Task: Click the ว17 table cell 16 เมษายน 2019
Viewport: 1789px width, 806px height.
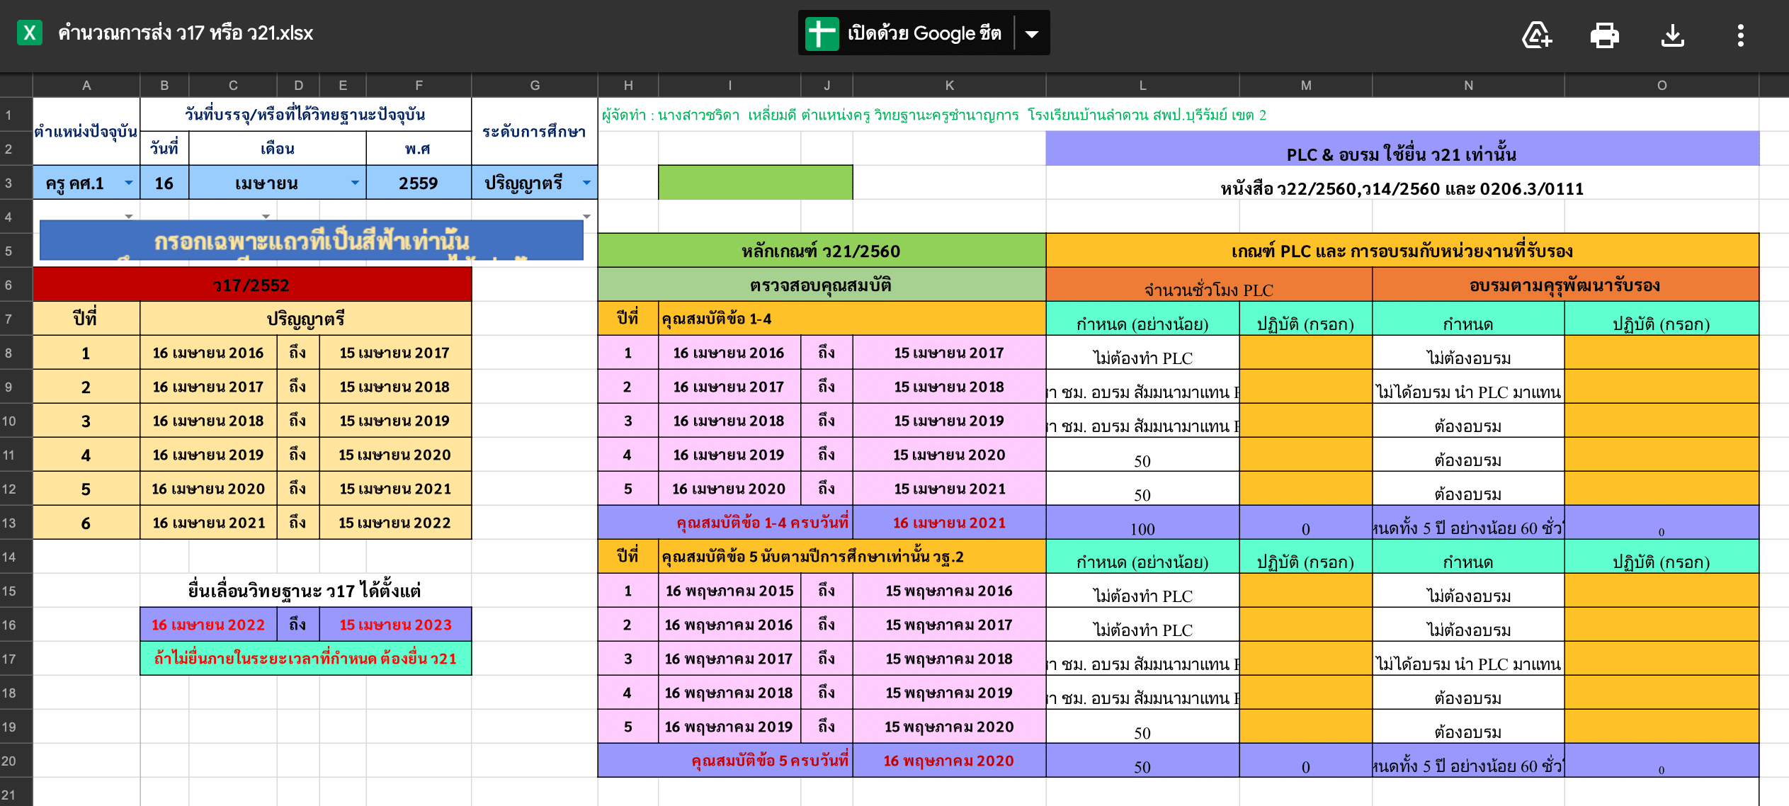Action: (x=208, y=455)
